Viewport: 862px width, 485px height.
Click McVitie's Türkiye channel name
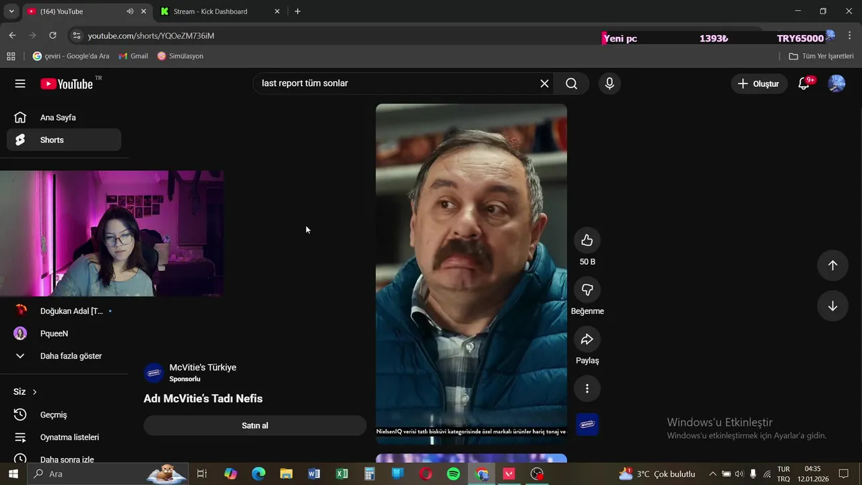(x=203, y=368)
